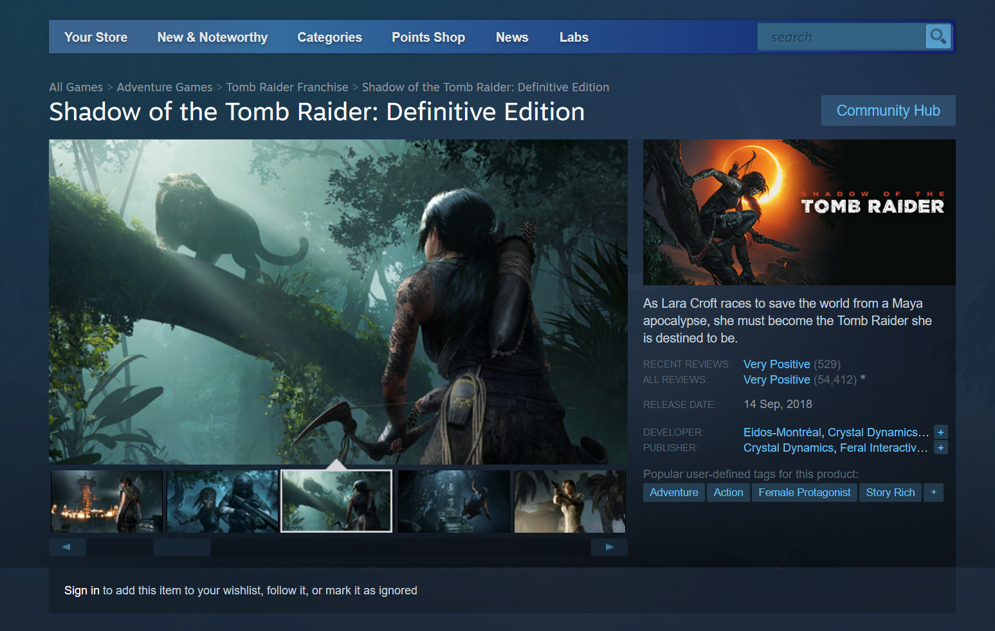This screenshot has height=631, width=995.
Task: Go to the Points Shop tab
Action: [x=428, y=37]
